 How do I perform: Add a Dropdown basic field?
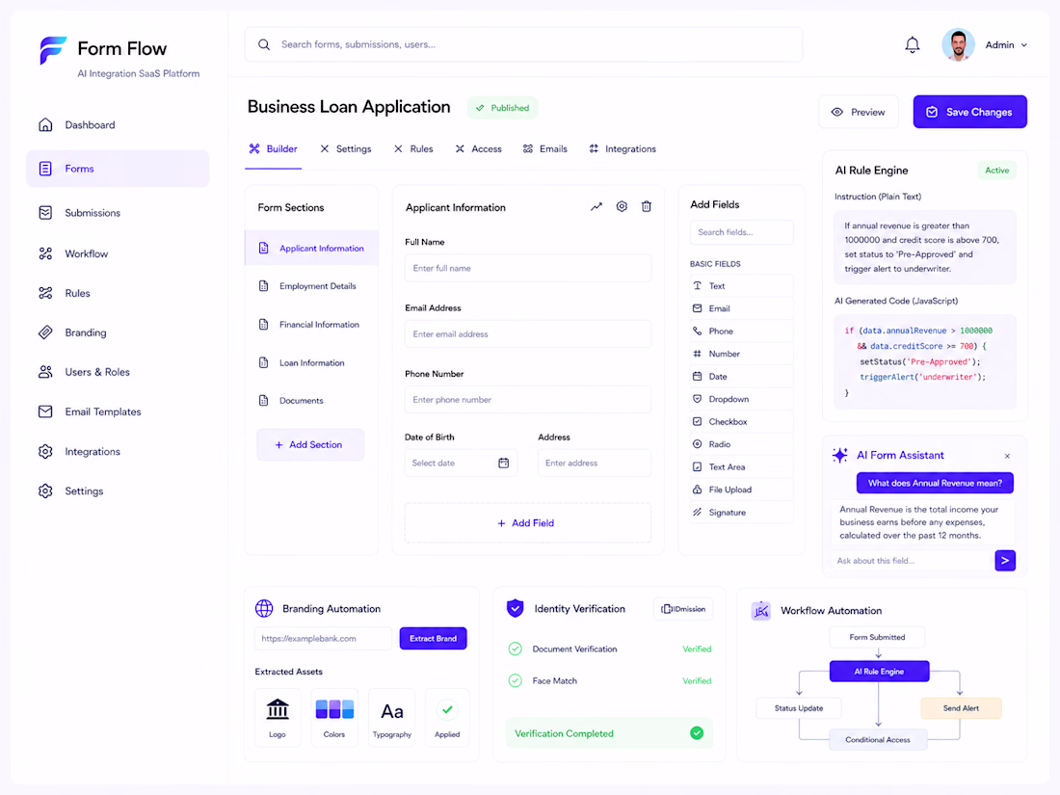point(742,399)
